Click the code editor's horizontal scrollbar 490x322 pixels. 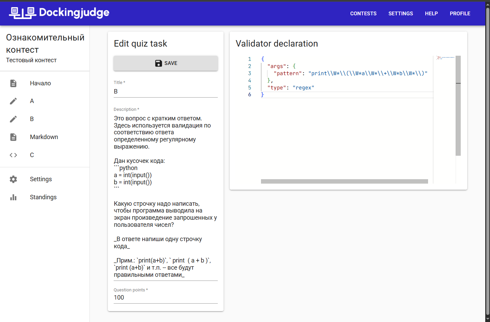(344, 182)
